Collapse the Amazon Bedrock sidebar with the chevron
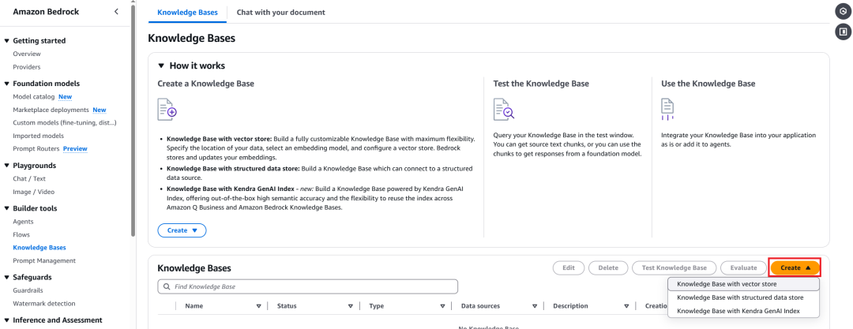The width and height of the screenshot is (853, 329). (x=117, y=12)
